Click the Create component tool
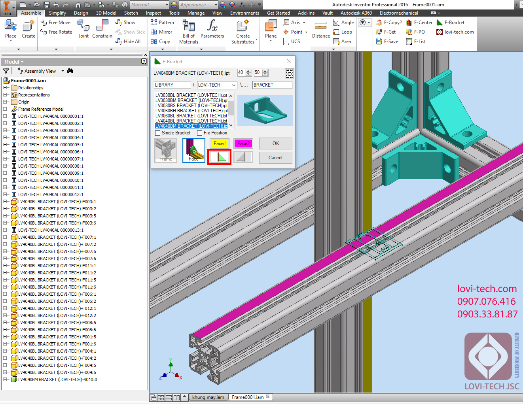523x404 pixels. pos(28,29)
